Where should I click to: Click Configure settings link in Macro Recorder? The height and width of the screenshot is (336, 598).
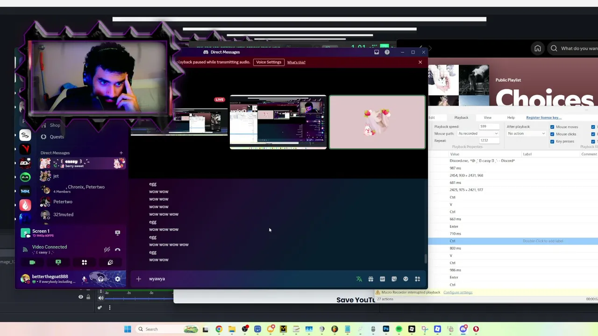458,292
